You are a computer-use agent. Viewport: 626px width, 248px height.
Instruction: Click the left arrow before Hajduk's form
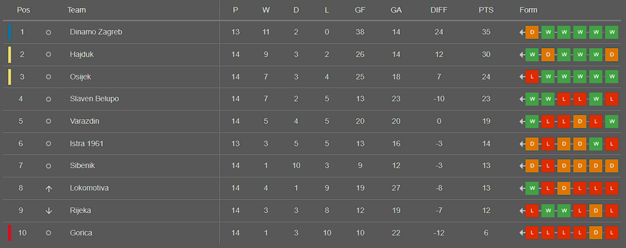522,54
